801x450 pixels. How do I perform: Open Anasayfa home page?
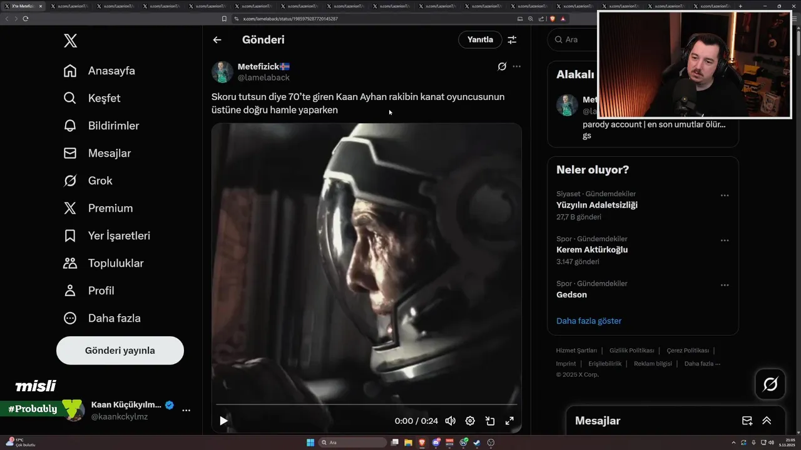99,71
